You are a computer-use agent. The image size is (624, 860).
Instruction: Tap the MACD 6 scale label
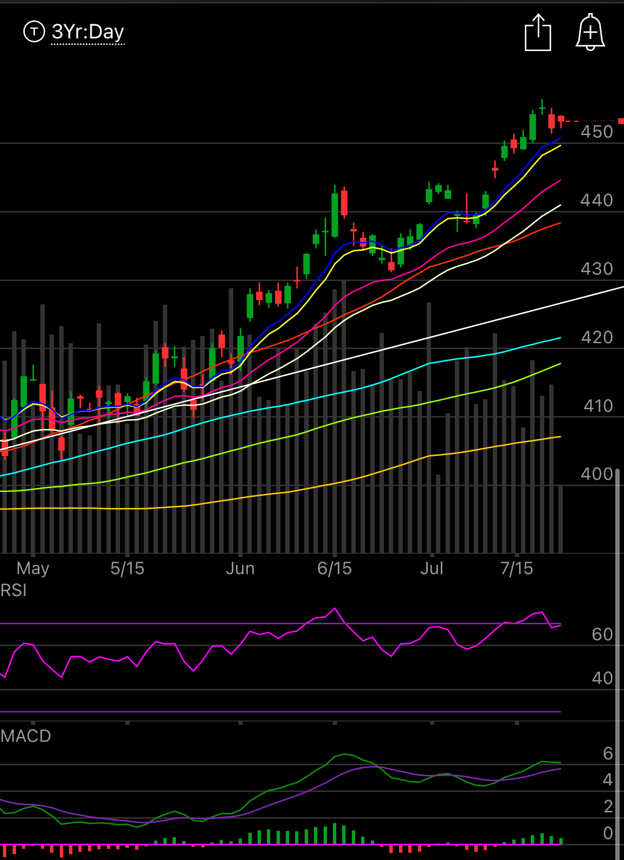click(x=608, y=754)
